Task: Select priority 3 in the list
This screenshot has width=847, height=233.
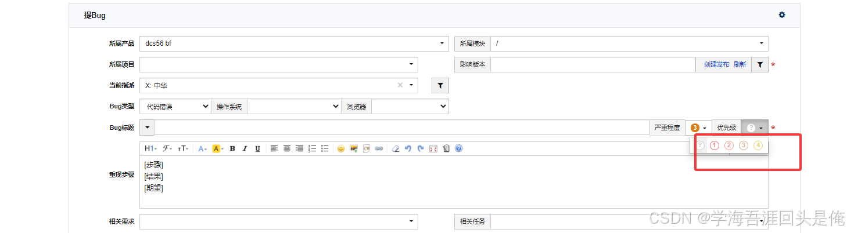Action: [744, 145]
